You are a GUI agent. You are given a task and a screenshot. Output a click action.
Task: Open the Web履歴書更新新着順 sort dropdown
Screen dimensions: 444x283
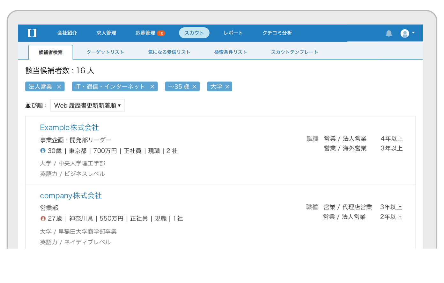(87, 106)
